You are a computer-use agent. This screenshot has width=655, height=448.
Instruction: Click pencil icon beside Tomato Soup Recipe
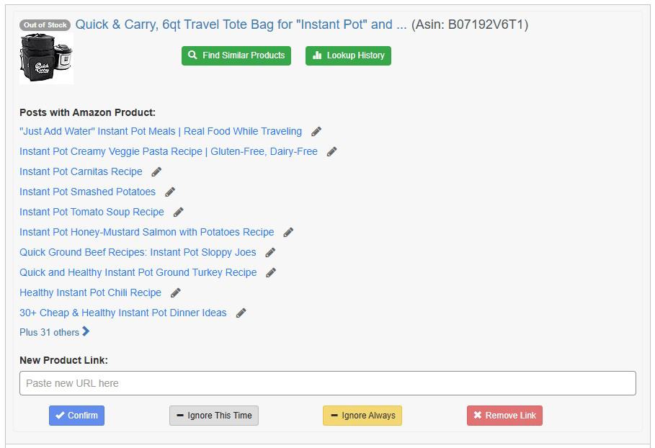coord(178,212)
